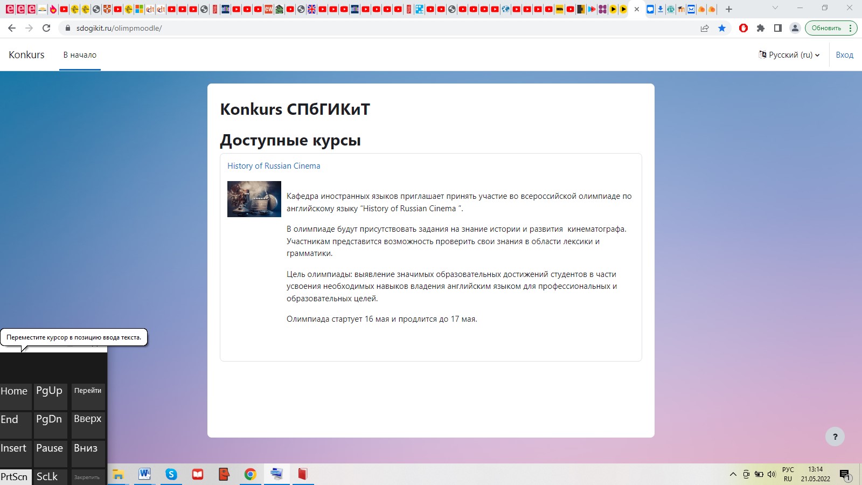This screenshot has height=485, width=862.
Task: Click the battery status tray icon
Action: point(759,474)
